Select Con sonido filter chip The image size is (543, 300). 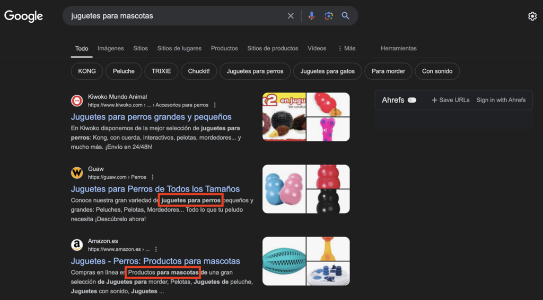point(437,71)
